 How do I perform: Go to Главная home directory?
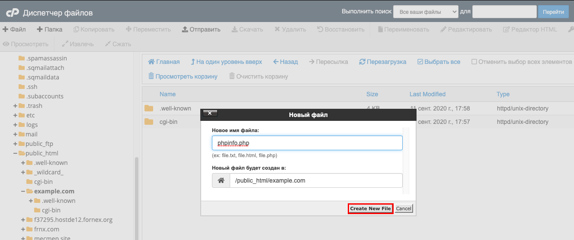tap(164, 62)
